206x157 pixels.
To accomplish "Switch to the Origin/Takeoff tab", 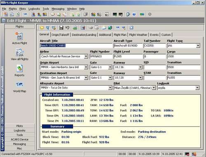I will [x=60, y=35].
